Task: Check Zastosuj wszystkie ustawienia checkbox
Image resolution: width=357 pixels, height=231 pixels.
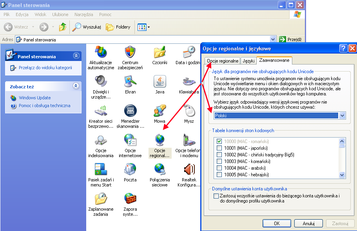Action: (216, 196)
